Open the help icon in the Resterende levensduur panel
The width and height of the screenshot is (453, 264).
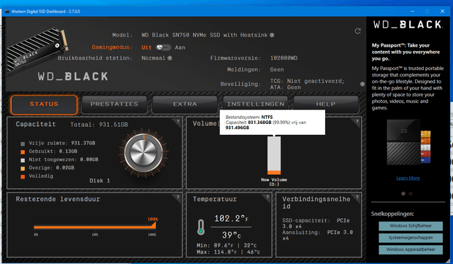click(x=178, y=198)
